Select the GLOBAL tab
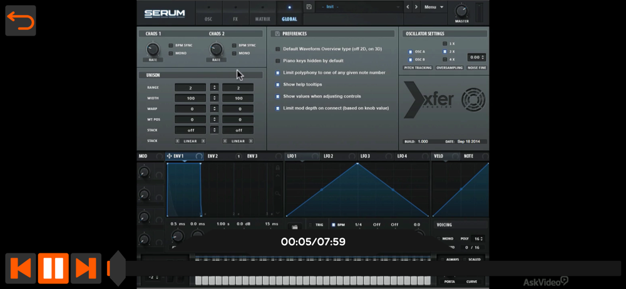The image size is (626, 289). 289,13
